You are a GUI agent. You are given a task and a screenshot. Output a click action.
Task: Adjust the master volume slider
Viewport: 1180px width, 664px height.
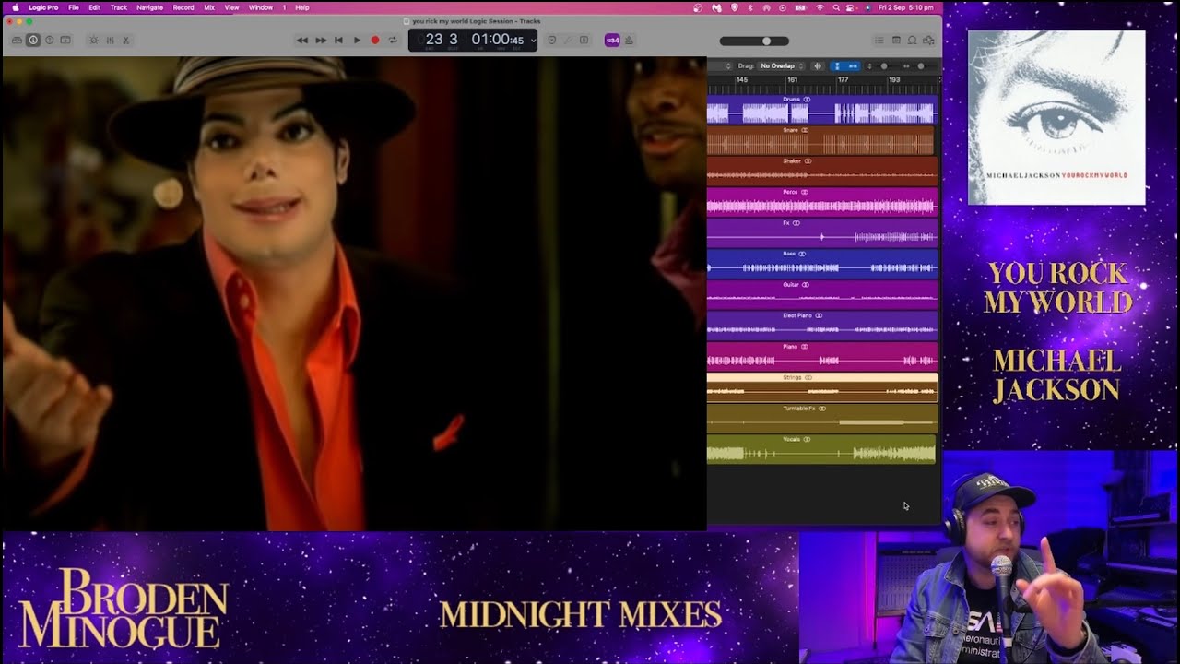tap(754, 41)
